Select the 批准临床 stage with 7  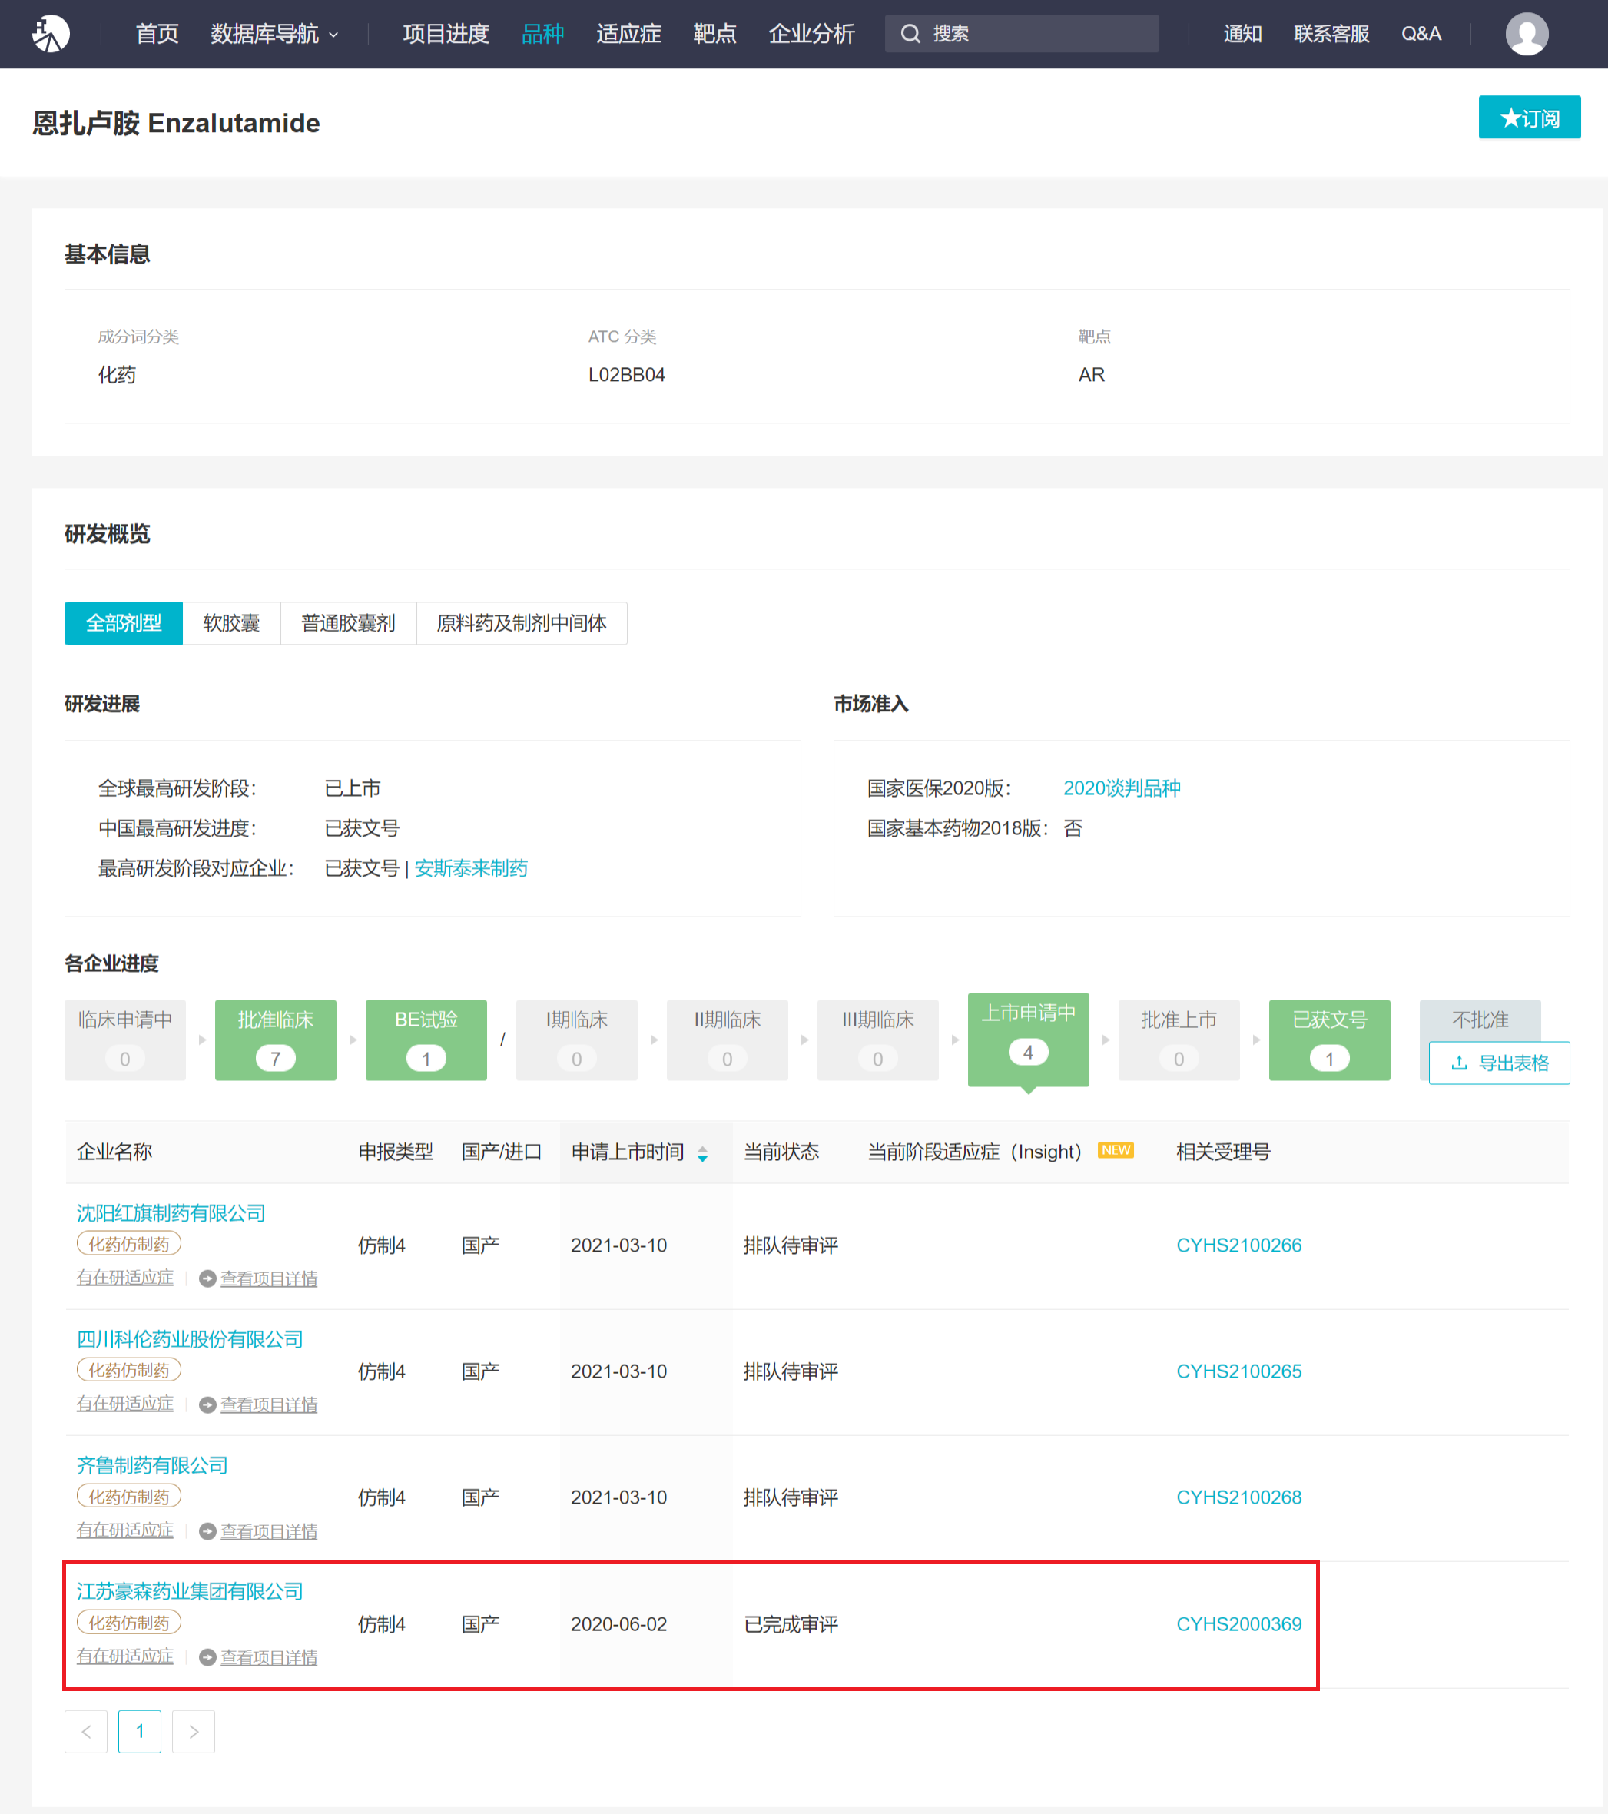(x=275, y=1040)
